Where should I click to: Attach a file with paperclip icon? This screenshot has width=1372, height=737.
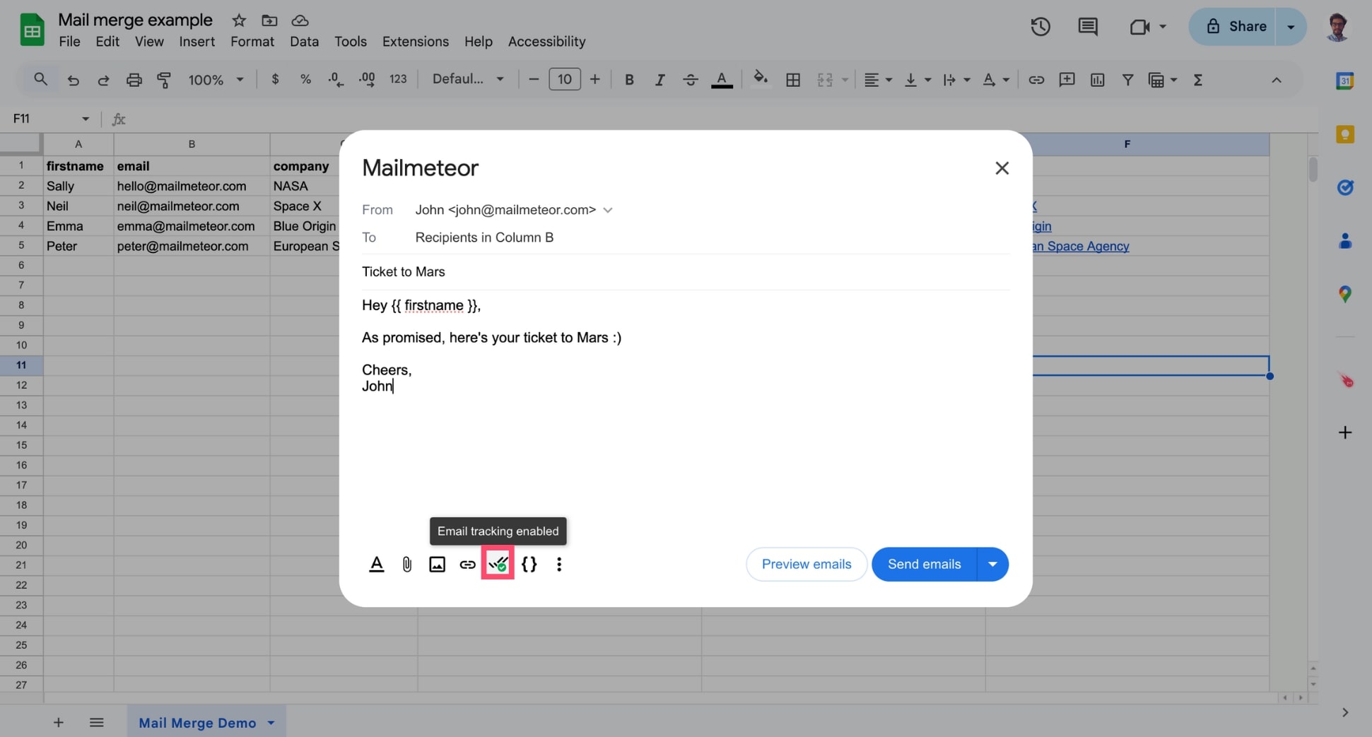pyautogui.click(x=407, y=564)
